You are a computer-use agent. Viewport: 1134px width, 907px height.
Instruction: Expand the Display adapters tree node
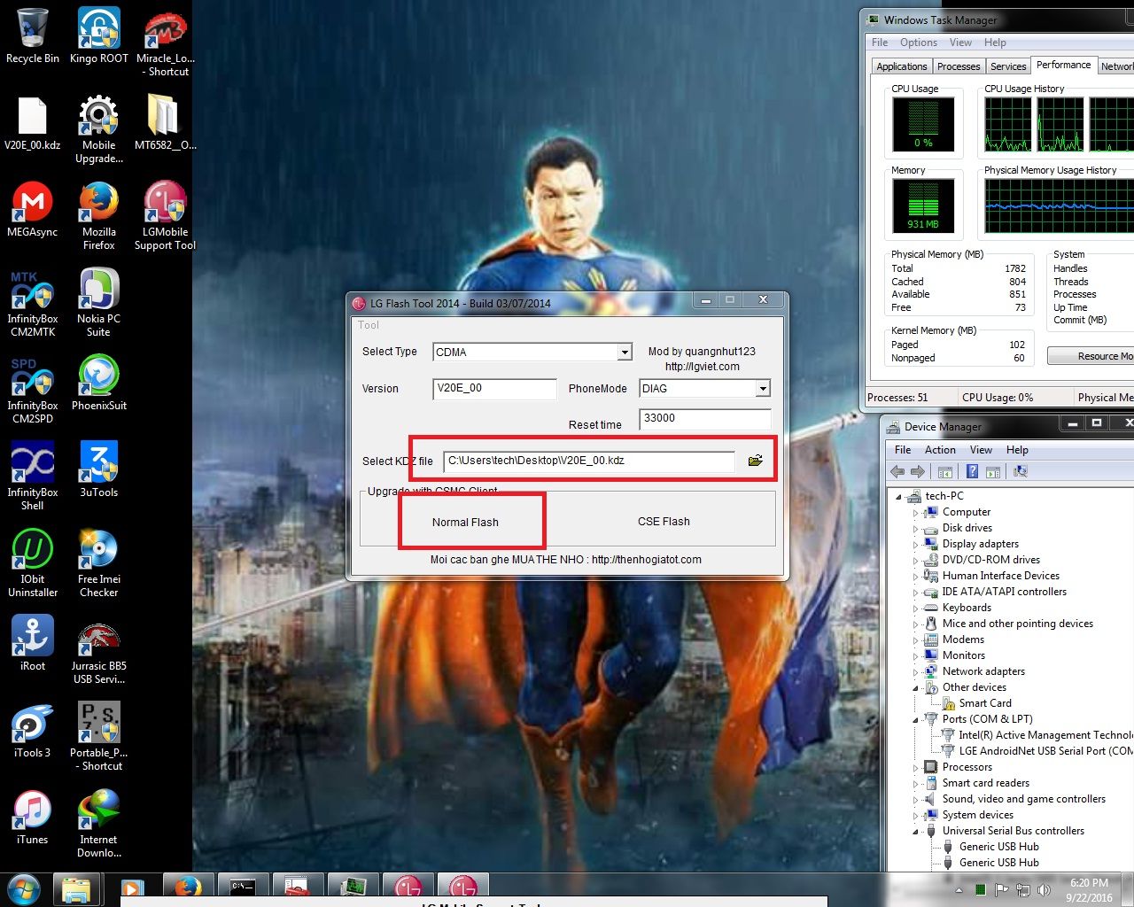916,544
